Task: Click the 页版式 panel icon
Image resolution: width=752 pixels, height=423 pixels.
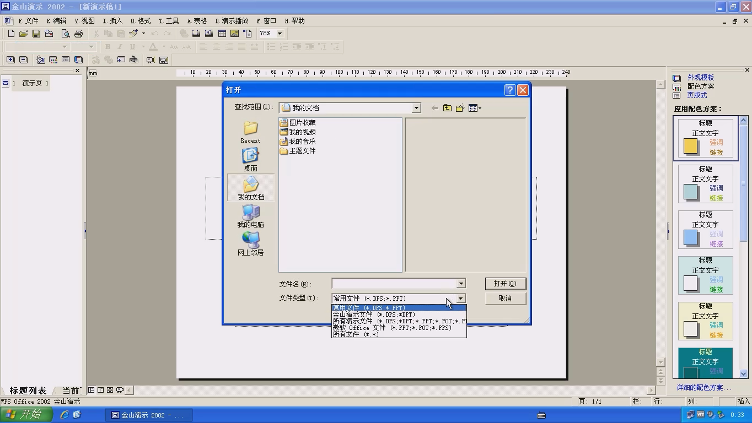Action: 677,95
